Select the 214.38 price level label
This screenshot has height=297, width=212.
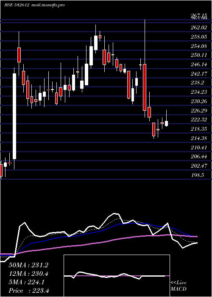pos(198,138)
